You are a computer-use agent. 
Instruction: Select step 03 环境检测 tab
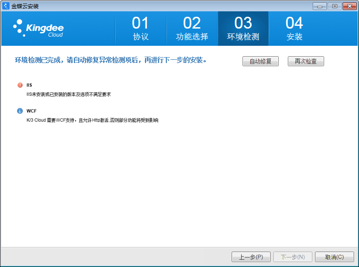coord(243,29)
